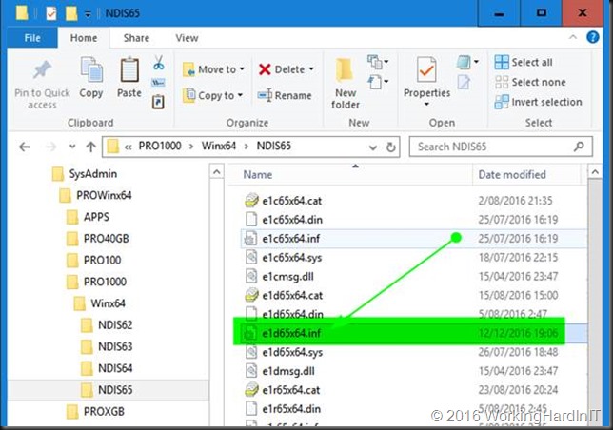Collapse the ribbon with the chevron
Image resolution: width=613 pixels, height=430 pixels.
[573, 37]
